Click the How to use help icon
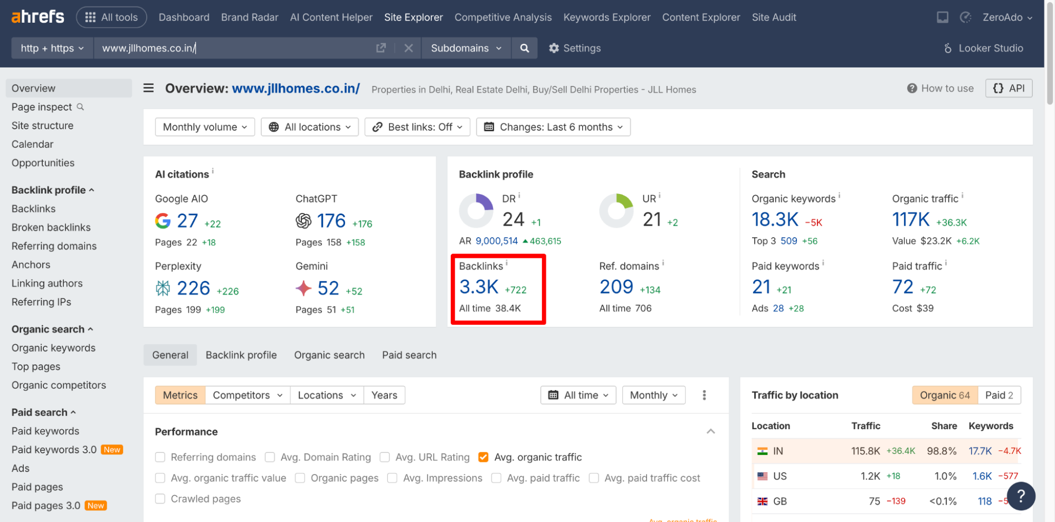 pyautogui.click(x=911, y=89)
